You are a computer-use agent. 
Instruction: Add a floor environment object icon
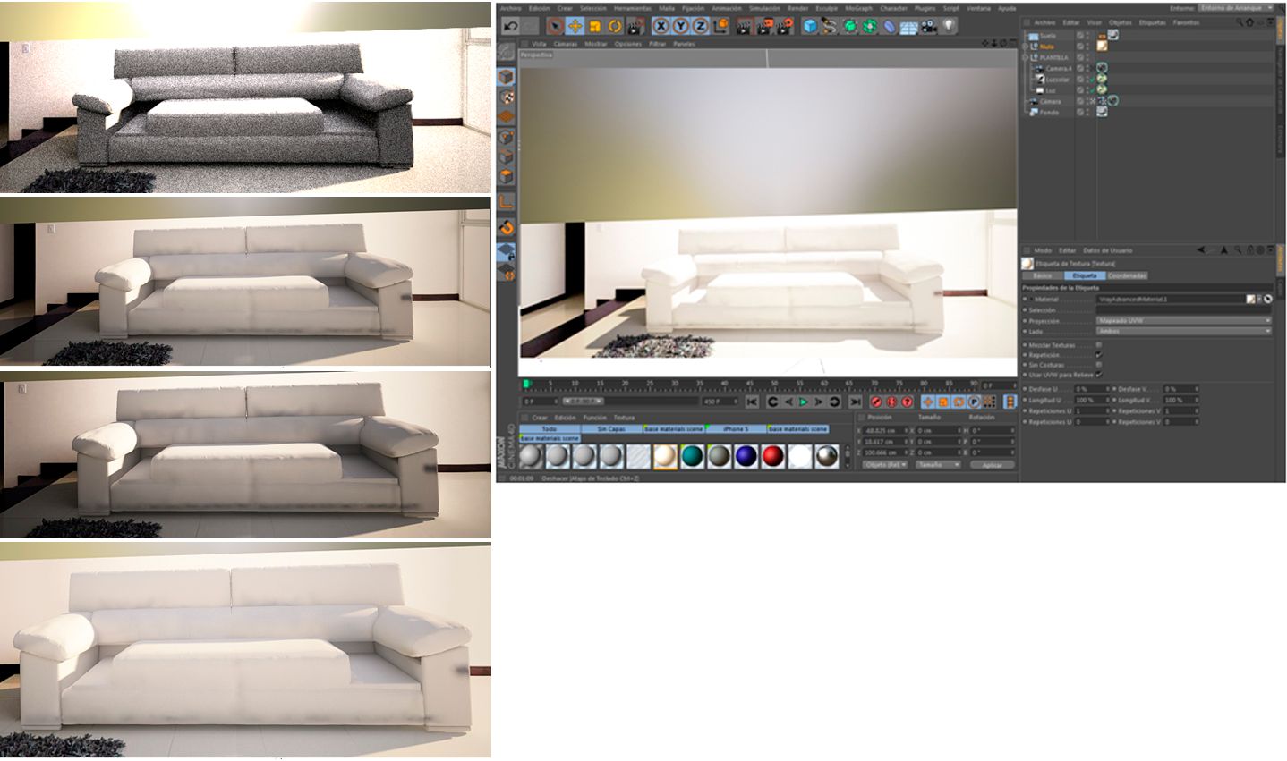908,26
